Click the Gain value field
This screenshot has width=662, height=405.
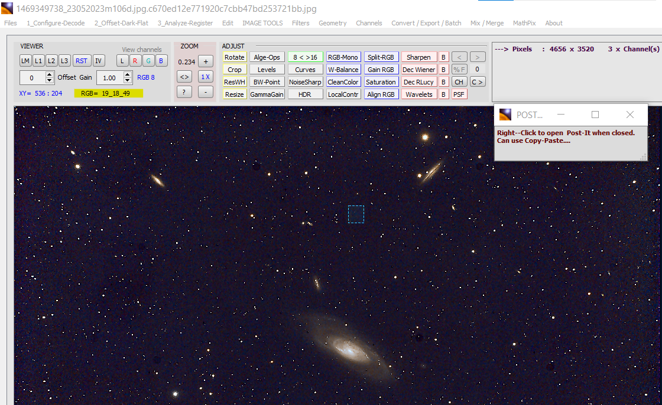tap(110, 77)
